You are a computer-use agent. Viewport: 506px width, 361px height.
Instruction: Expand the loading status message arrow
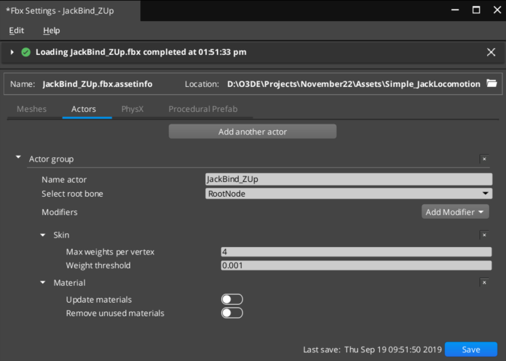coord(12,52)
